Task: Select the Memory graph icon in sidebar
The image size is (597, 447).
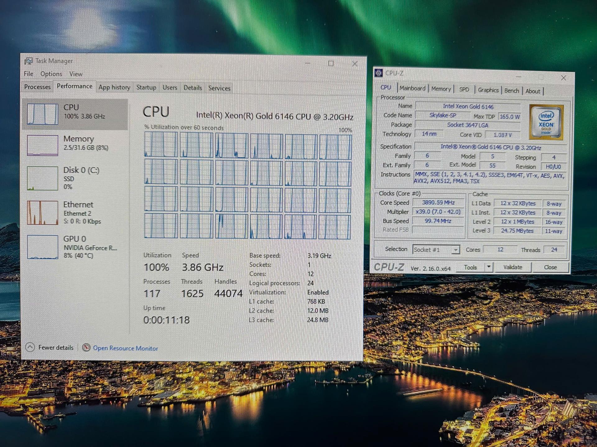Action: 43,145
